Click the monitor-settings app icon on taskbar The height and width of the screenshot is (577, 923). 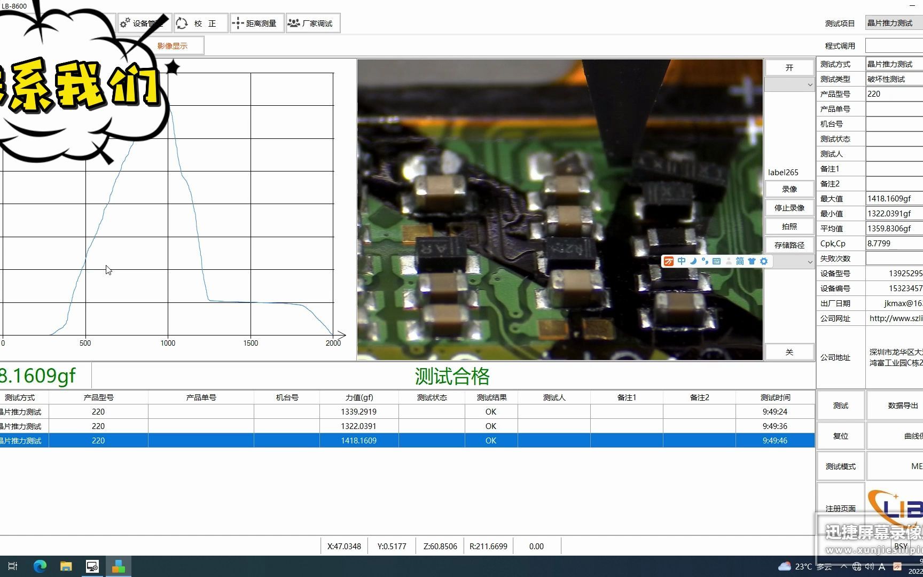(x=92, y=566)
